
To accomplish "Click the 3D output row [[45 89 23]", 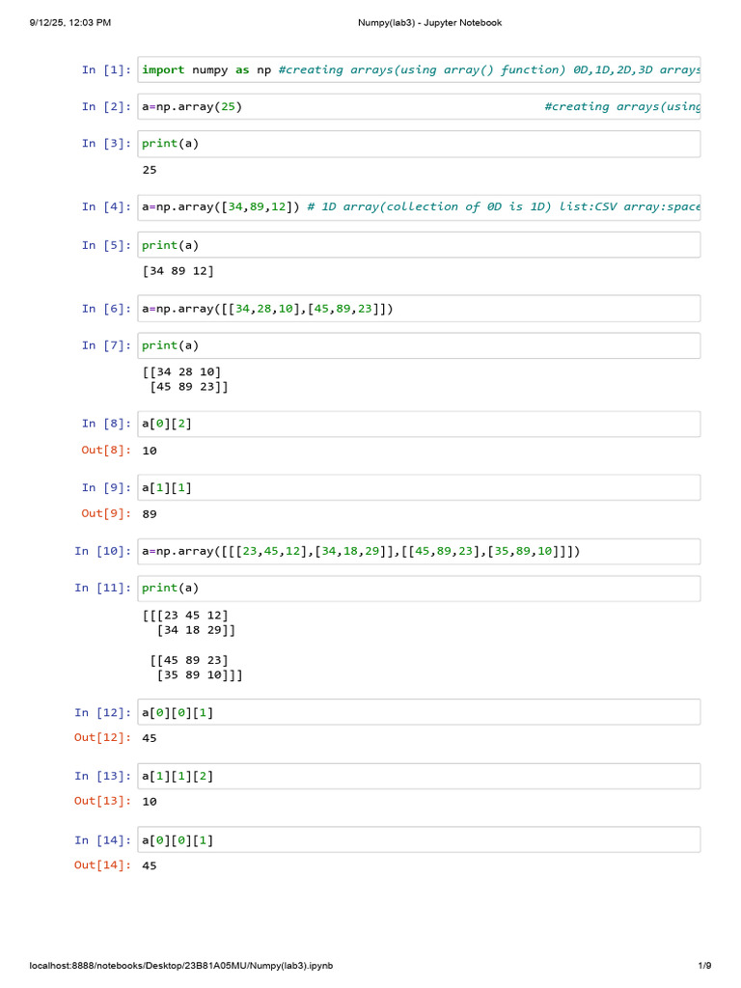I will point(189,660).
